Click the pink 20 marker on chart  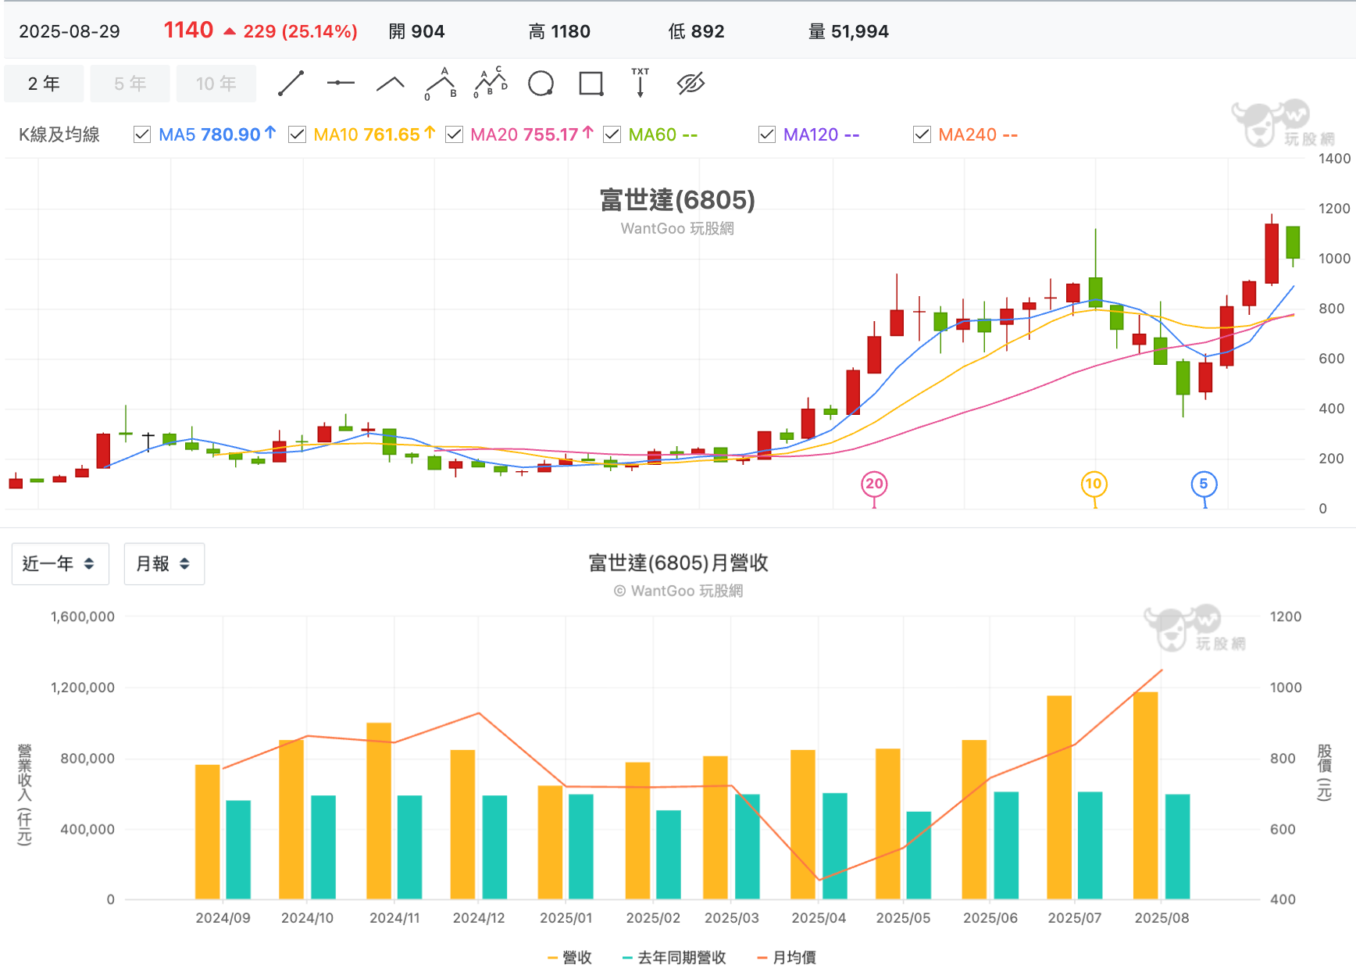(x=874, y=484)
